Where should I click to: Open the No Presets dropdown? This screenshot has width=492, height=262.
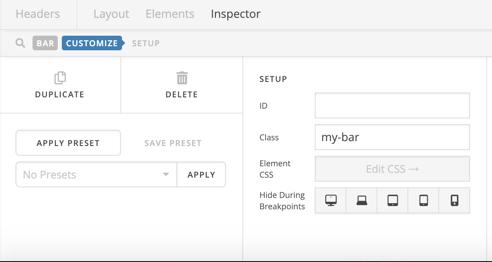96,175
